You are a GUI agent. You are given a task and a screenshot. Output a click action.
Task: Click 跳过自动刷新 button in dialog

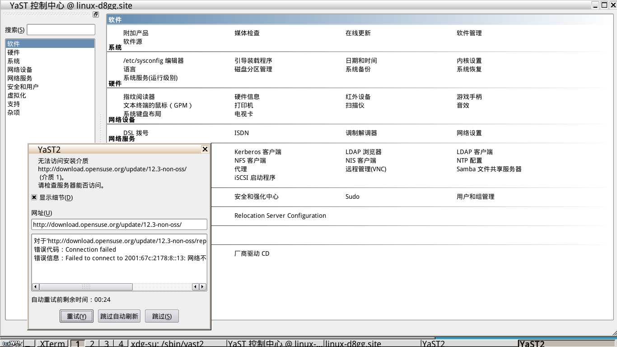[119, 316]
